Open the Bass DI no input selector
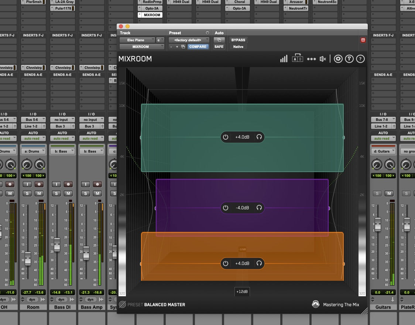The height and width of the screenshot is (325, 415). click(62, 119)
